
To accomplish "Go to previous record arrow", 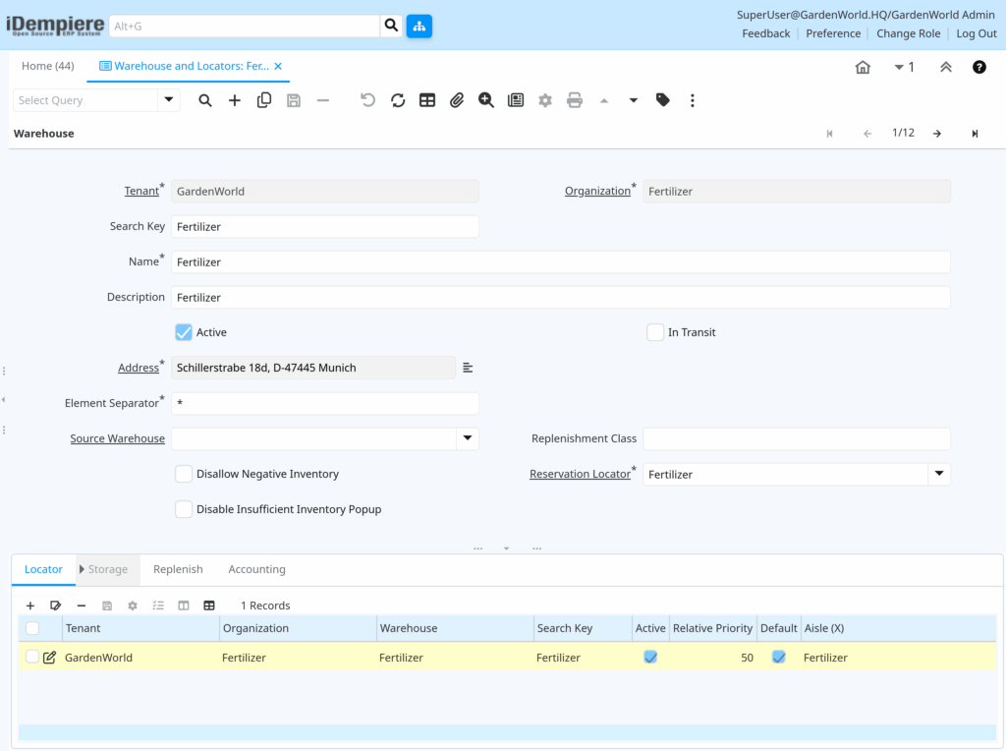I will pyautogui.click(x=867, y=134).
